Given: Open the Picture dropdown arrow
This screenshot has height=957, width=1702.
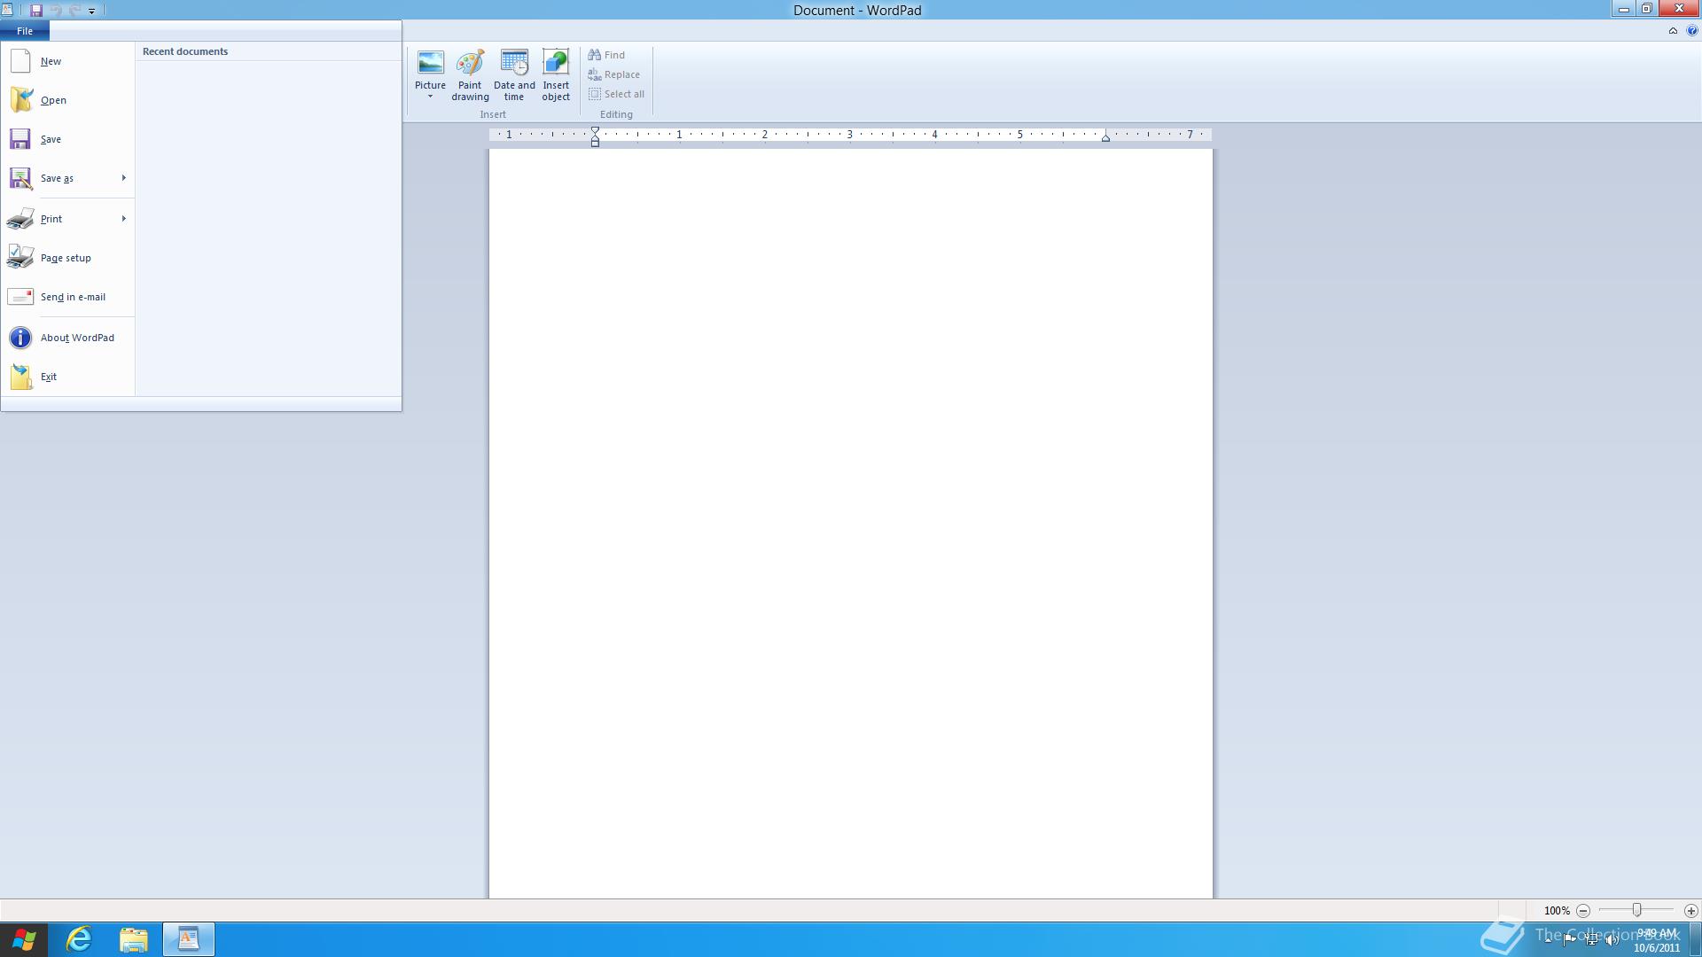Looking at the screenshot, I should 430,97.
